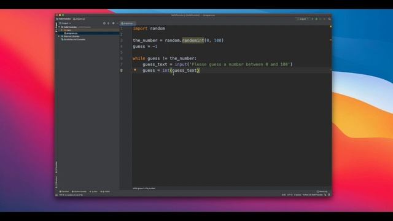
Task: Click the tool window toggle icon in status bar corner
Action: (56, 195)
